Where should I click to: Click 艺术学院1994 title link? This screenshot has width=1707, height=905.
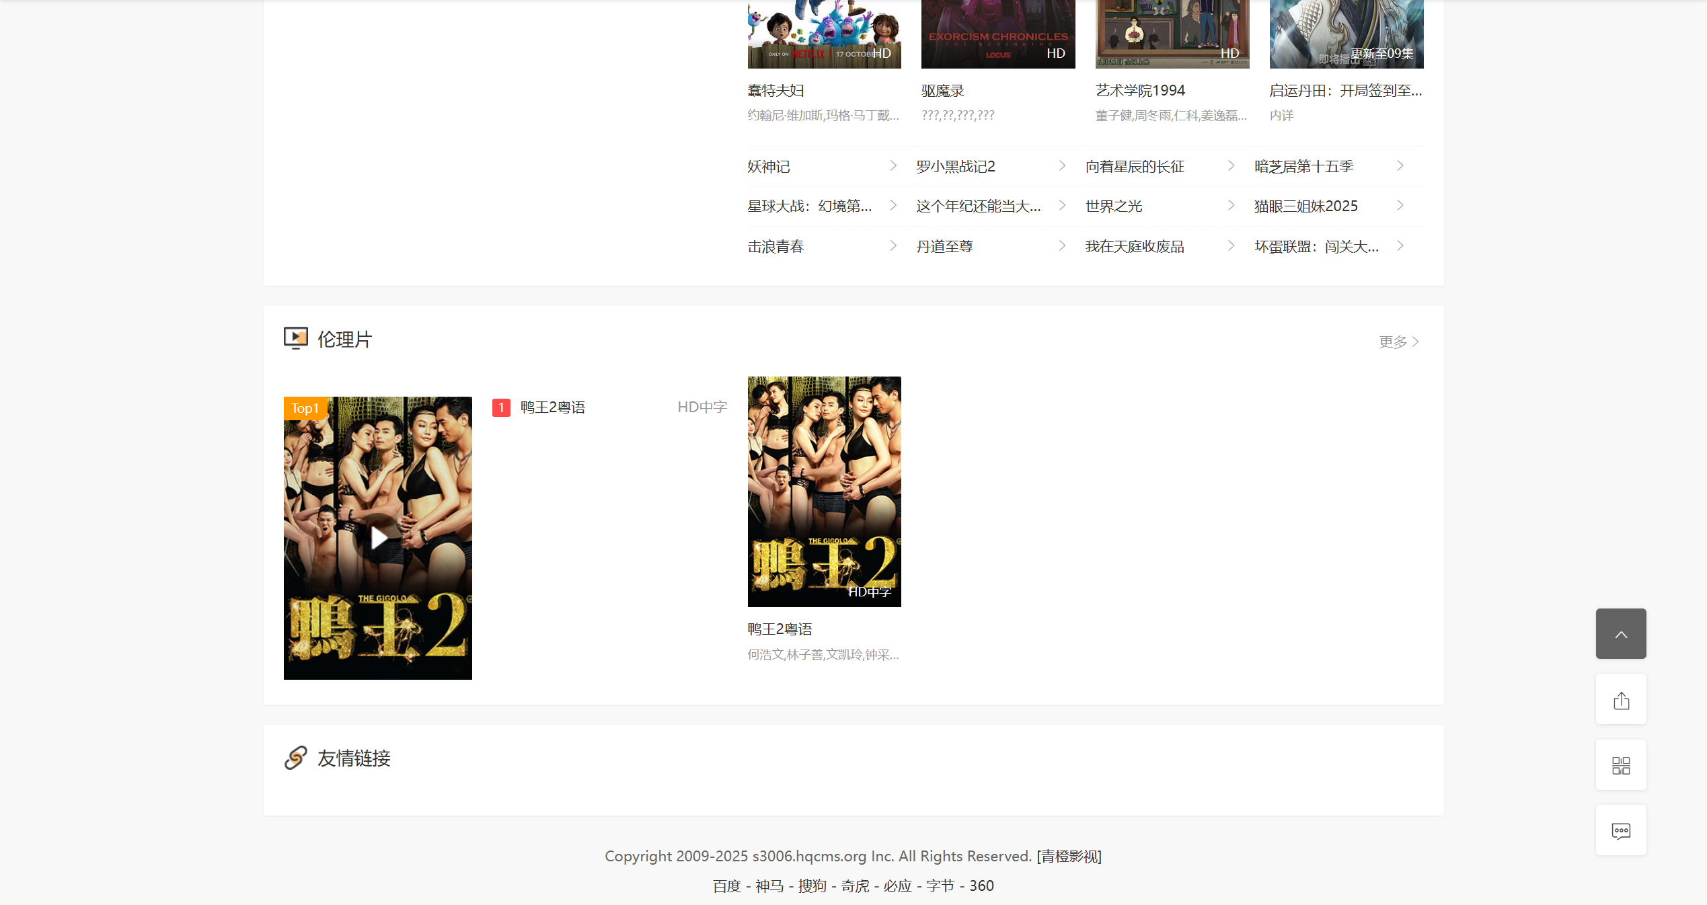click(1140, 91)
